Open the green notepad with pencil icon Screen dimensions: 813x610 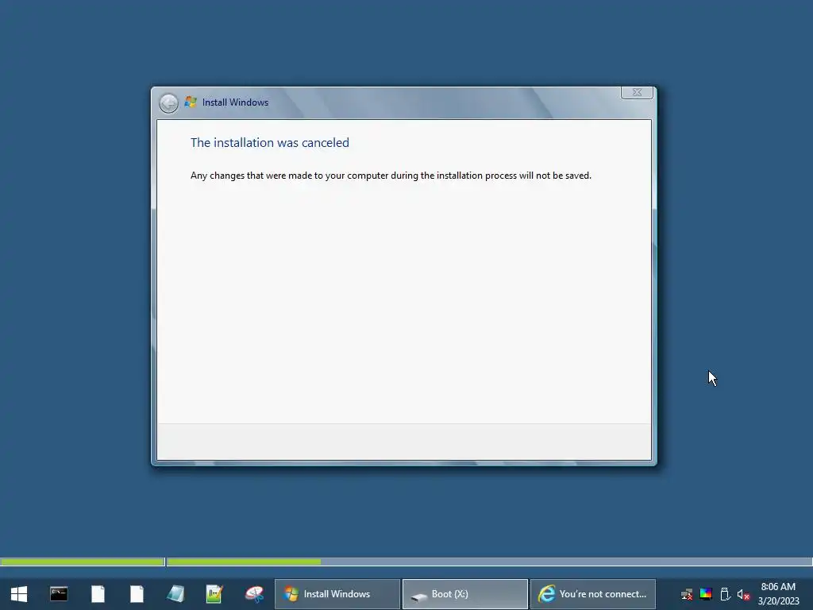(214, 594)
